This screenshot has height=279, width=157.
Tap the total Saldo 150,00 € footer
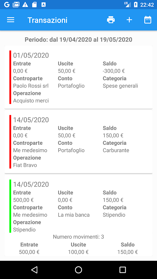[127, 248]
